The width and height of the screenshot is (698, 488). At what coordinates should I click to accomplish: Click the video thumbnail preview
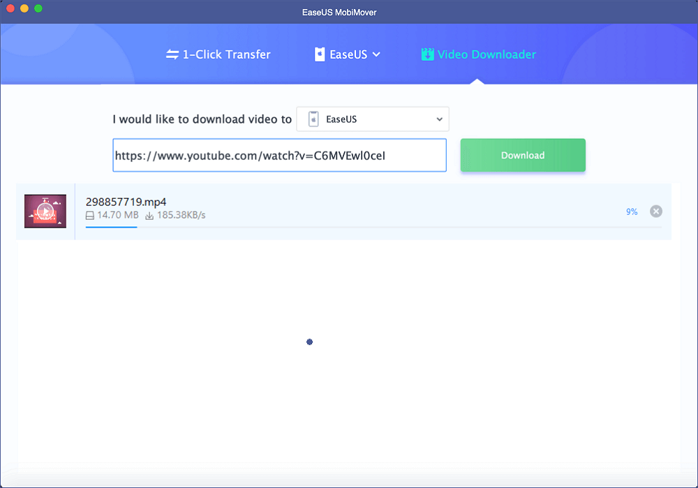click(x=45, y=212)
